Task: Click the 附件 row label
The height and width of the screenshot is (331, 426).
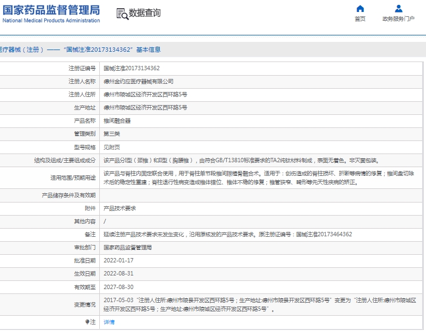Action: coord(90,208)
